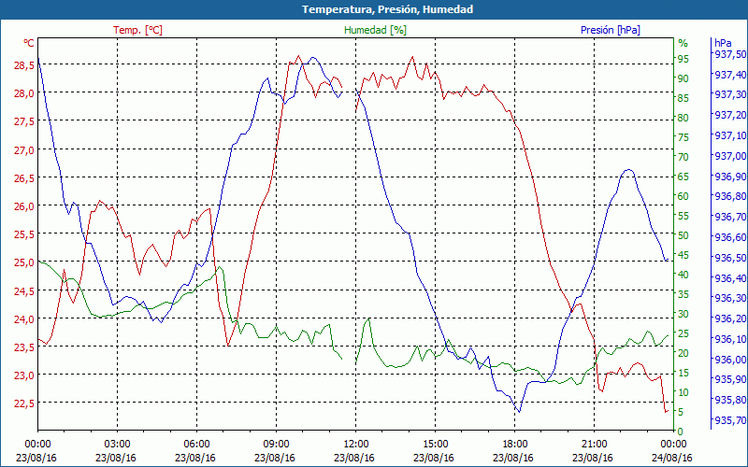Click the "936,80" pressure axis value
The height and width of the screenshot is (467, 748).
[730, 196]
